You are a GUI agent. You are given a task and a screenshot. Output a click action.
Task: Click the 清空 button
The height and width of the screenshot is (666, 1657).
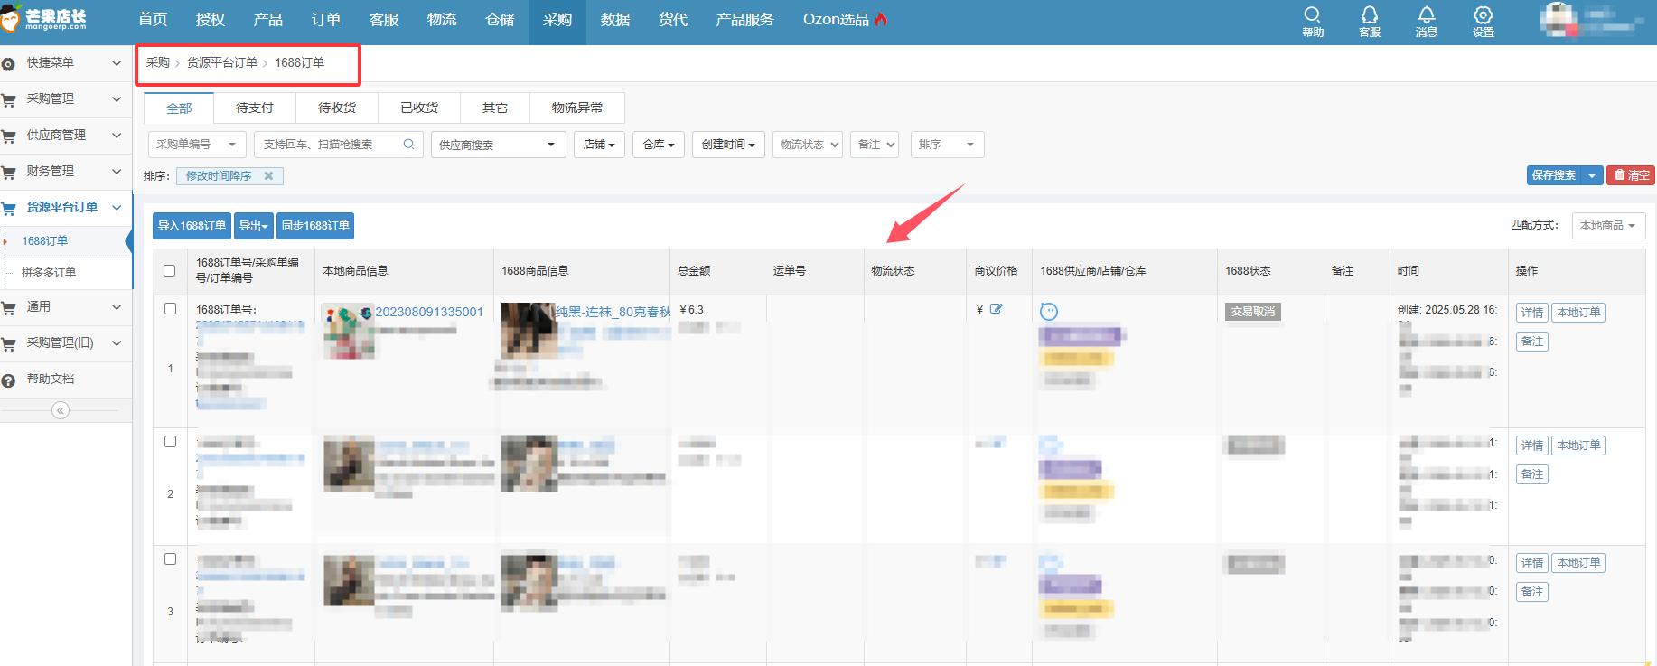coord(1631,175)
